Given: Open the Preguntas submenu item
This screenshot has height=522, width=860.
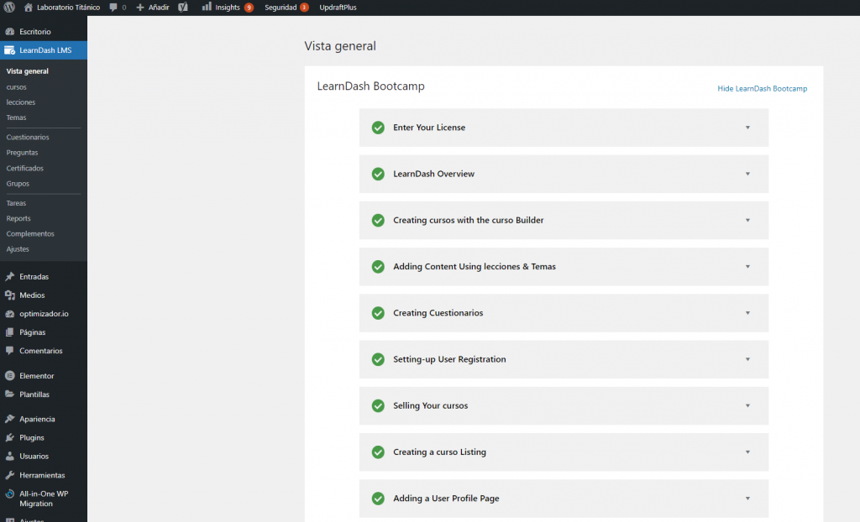Looking at the screenshot, I should click(x=22, y=153).
